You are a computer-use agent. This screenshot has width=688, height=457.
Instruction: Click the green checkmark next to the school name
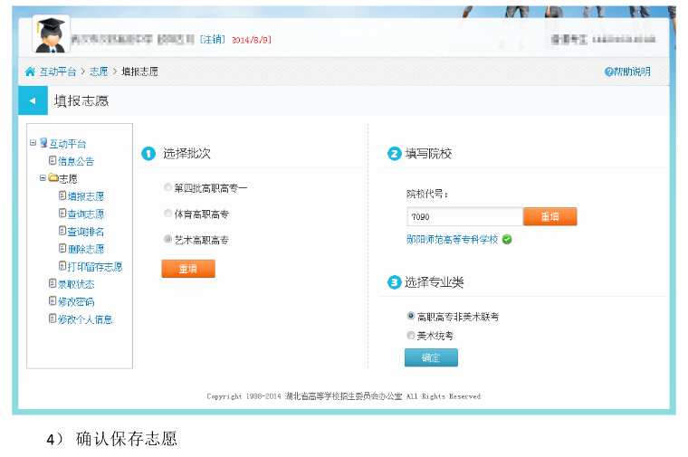tap(507, 240)
